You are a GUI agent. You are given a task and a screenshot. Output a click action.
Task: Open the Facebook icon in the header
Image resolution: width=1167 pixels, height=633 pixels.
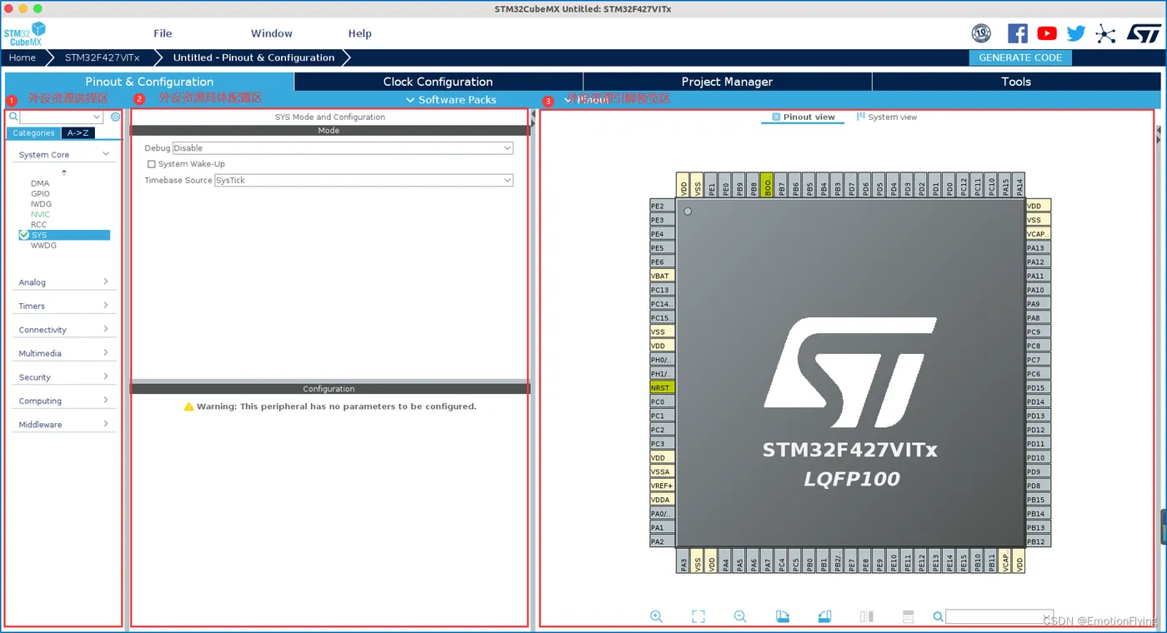(x=1017, y=33)
